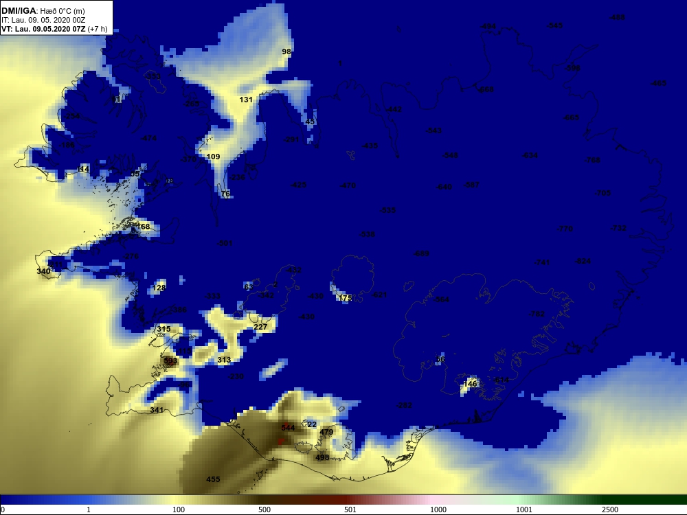Click the map value '-488'
This screenshot has height=515, width=687.
point(618,18)
